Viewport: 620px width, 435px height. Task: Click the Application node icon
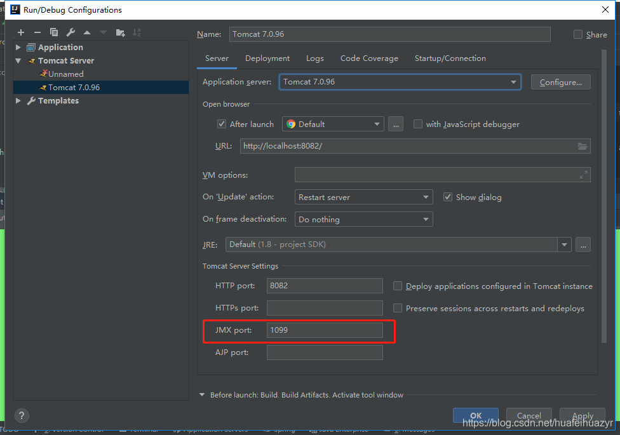[31, 48]
